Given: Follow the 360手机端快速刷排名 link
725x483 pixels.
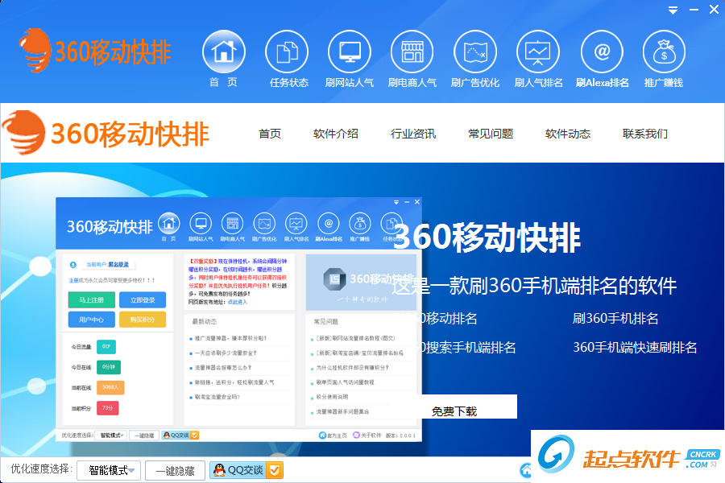Looking at the screenshot, I should (635, 348).
